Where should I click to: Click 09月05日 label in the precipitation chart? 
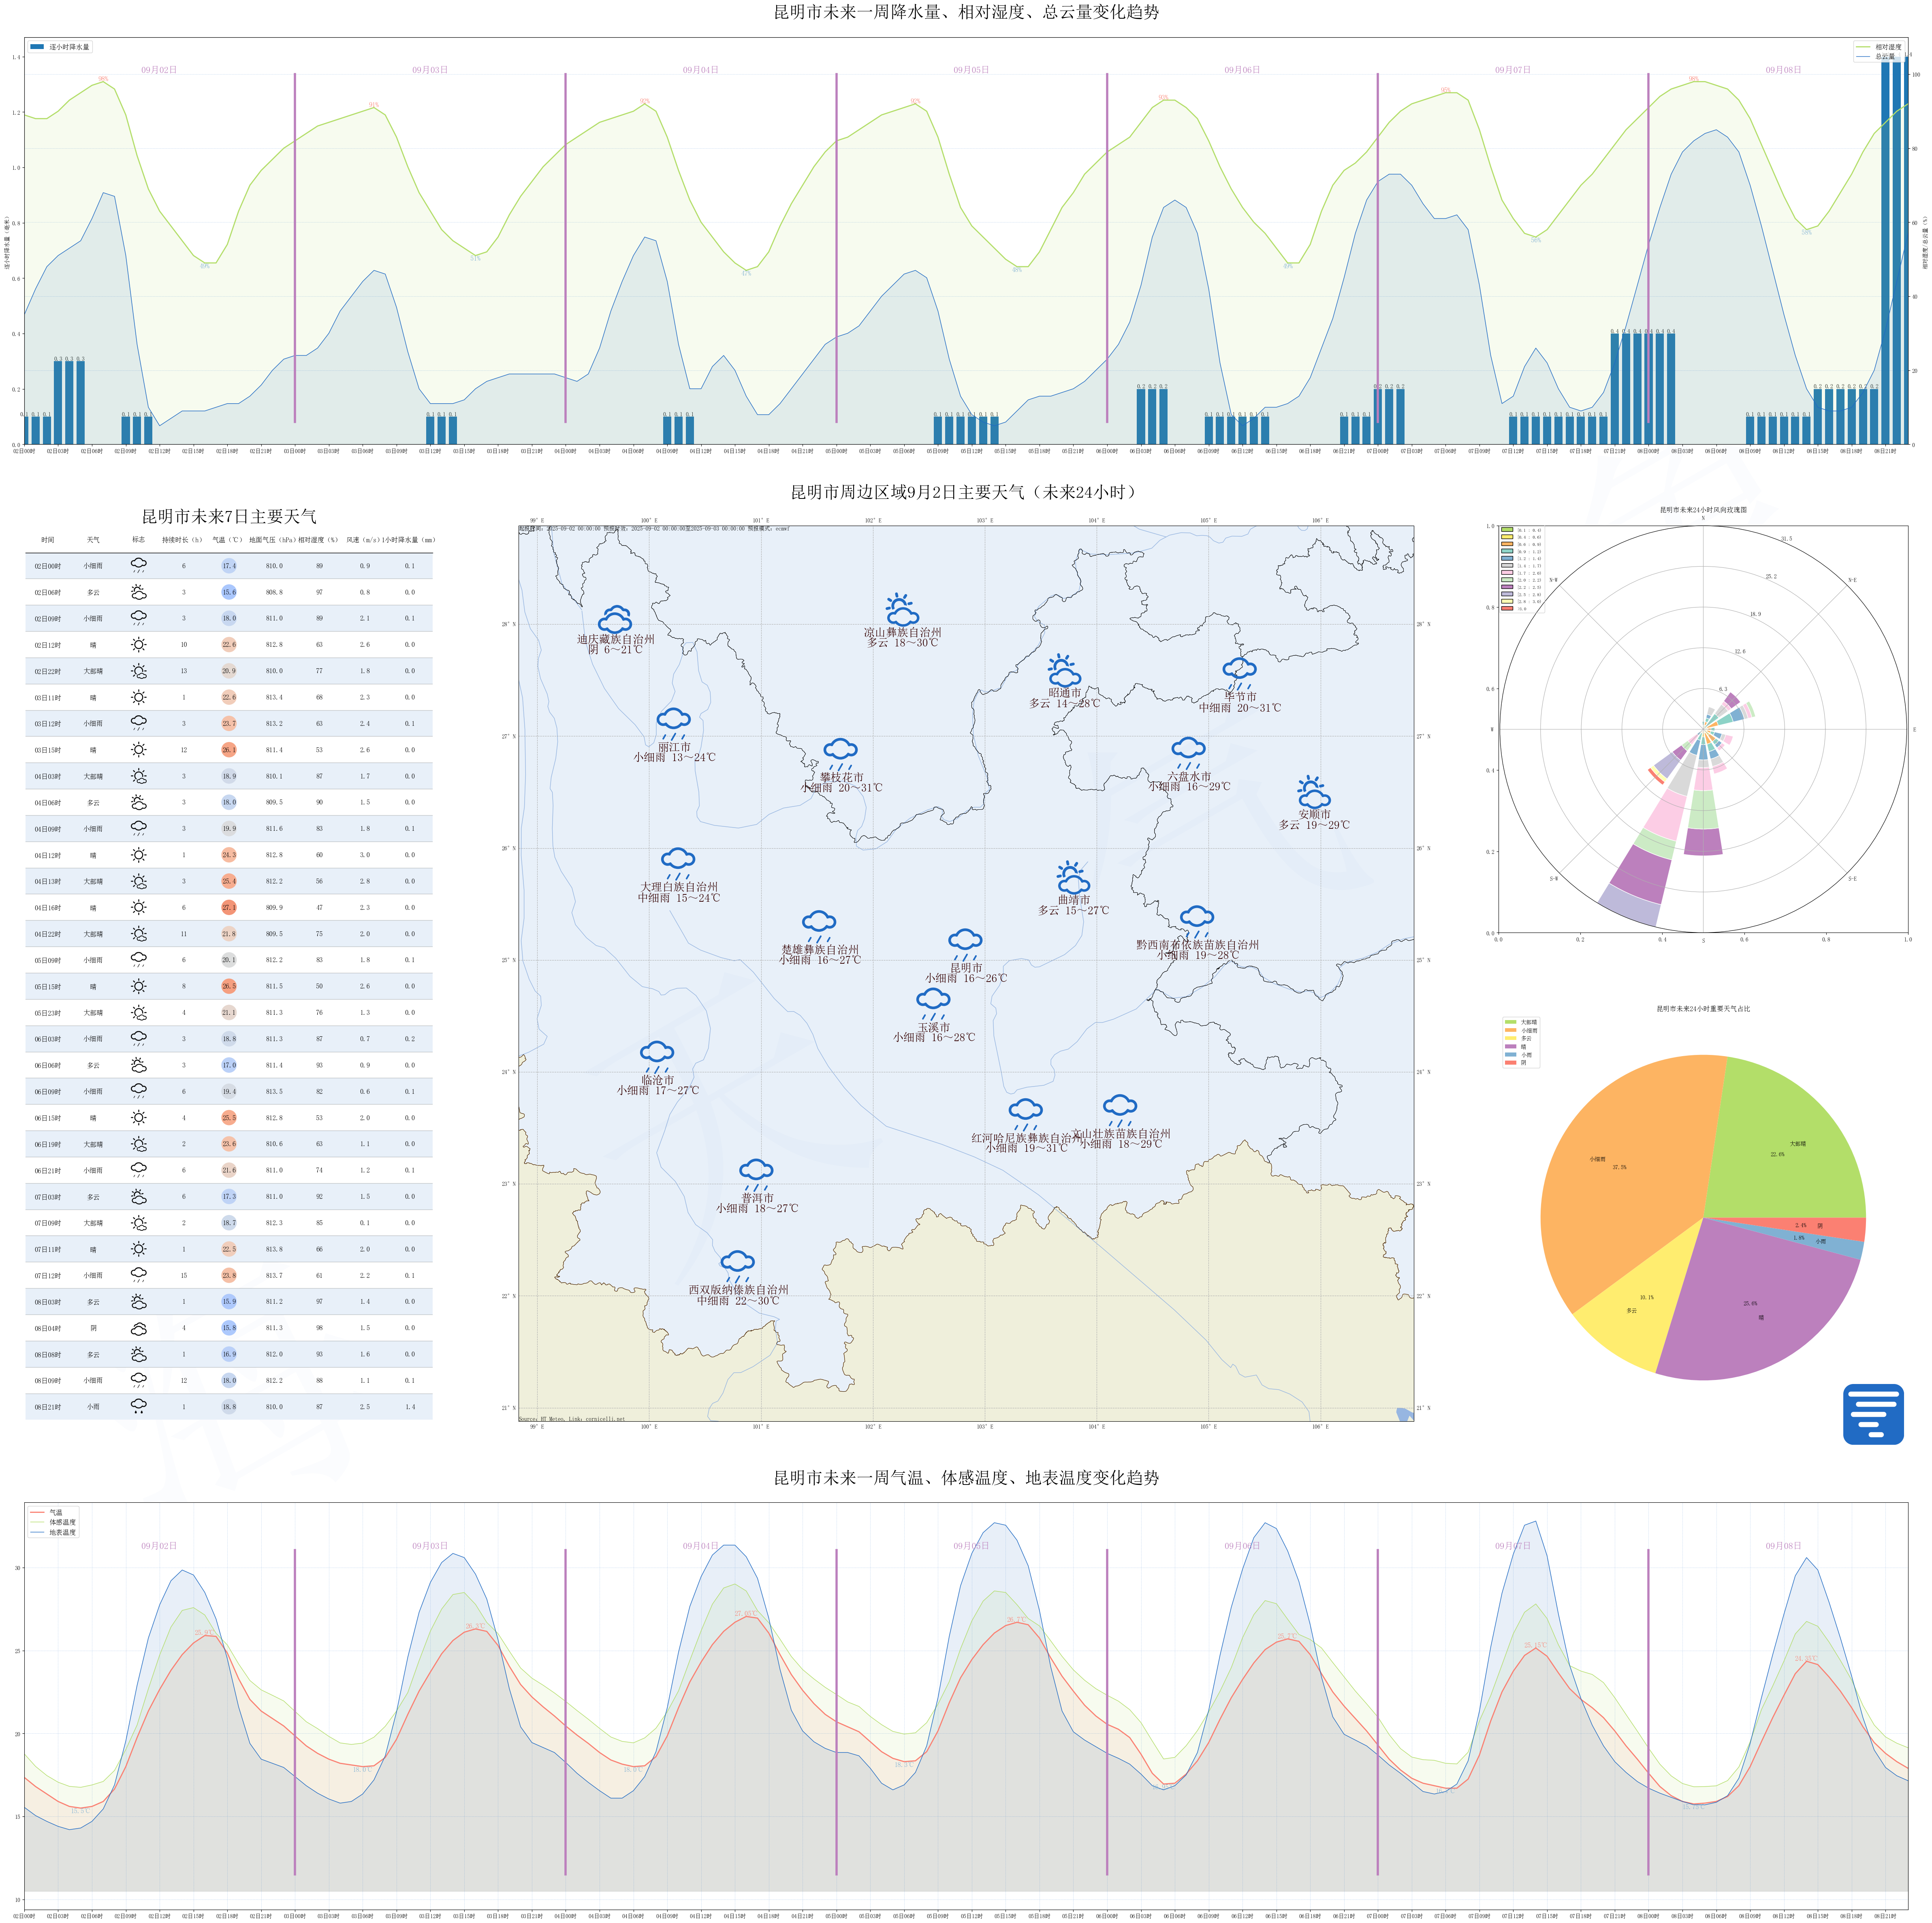coord(971,70)
